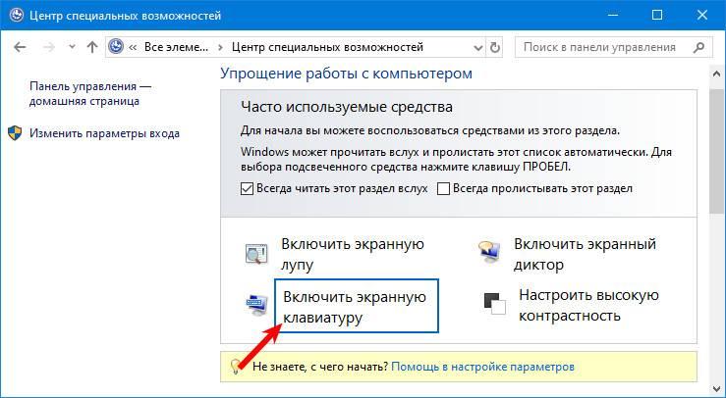Close the Ease of Access Center window
Image resolution: width=726 pixels, height=398 pixels.
pos(701,16)
